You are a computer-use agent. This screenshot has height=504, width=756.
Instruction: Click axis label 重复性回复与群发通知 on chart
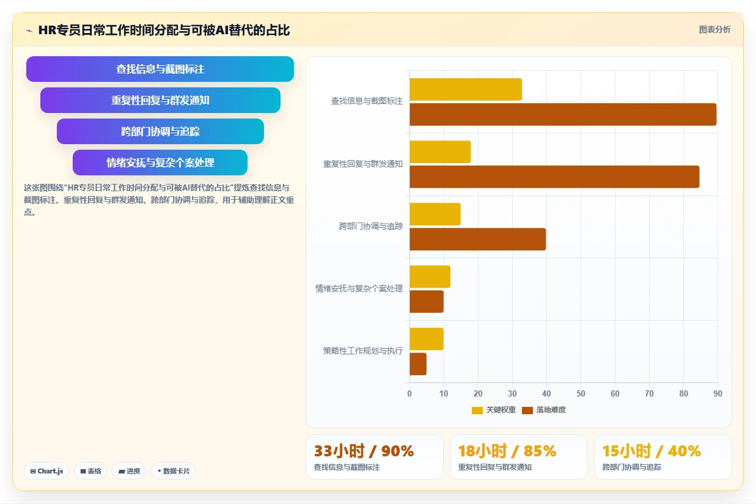[x=363, y=164]
